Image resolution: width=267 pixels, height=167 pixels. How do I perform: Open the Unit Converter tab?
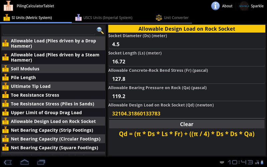[172, 18]
